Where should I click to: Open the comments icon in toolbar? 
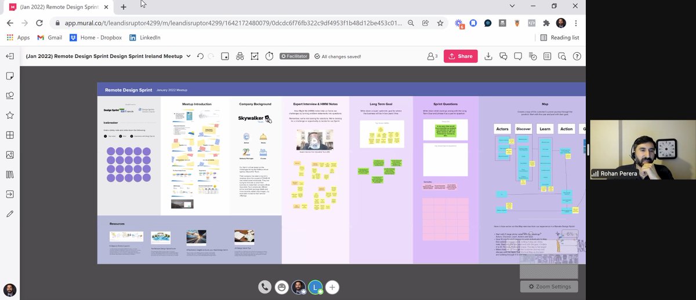pos(518,56)
